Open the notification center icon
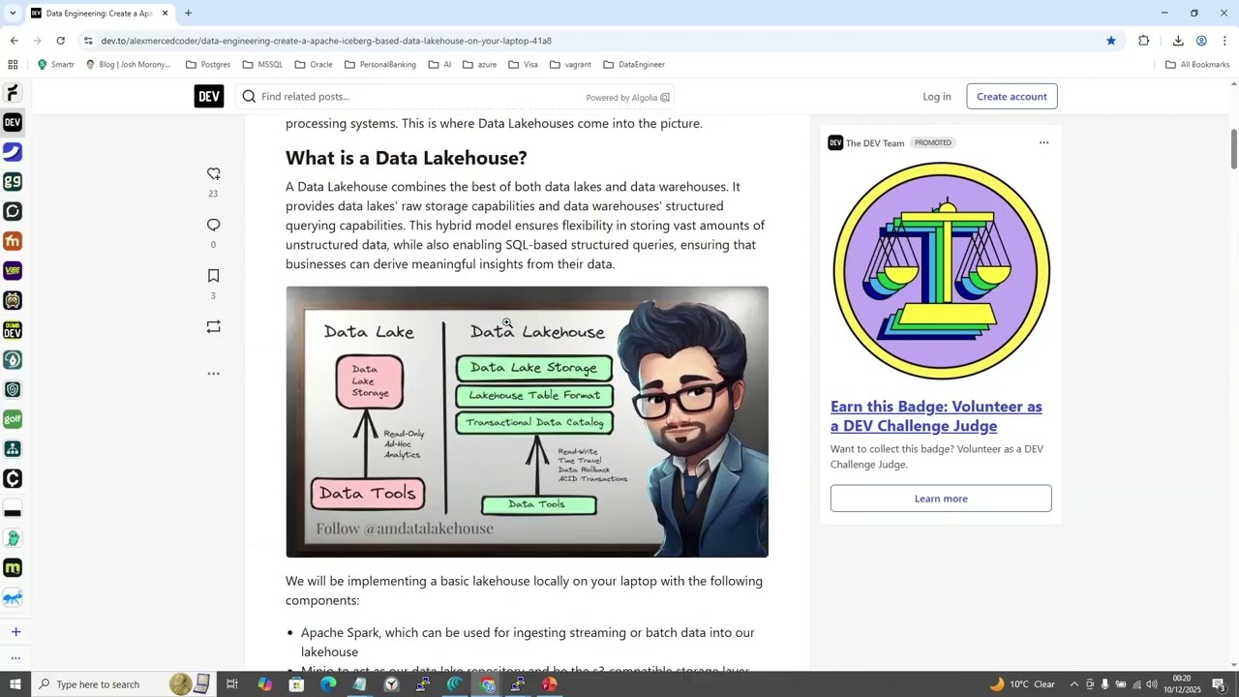The image size is (1239, 697). click(1219, 684)
